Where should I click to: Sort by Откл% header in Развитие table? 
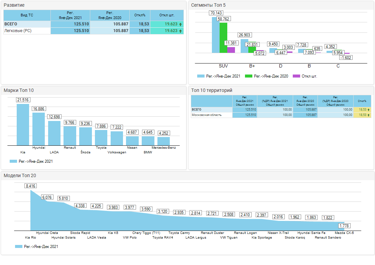click(140, 15)
